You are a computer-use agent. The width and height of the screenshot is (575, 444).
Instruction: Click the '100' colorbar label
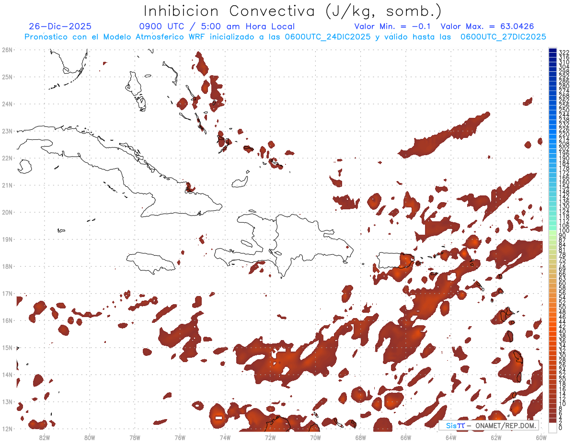coord(564,230)
